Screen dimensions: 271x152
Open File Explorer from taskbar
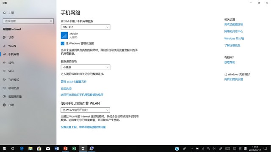pyautogui.click(x=30, y=149)
